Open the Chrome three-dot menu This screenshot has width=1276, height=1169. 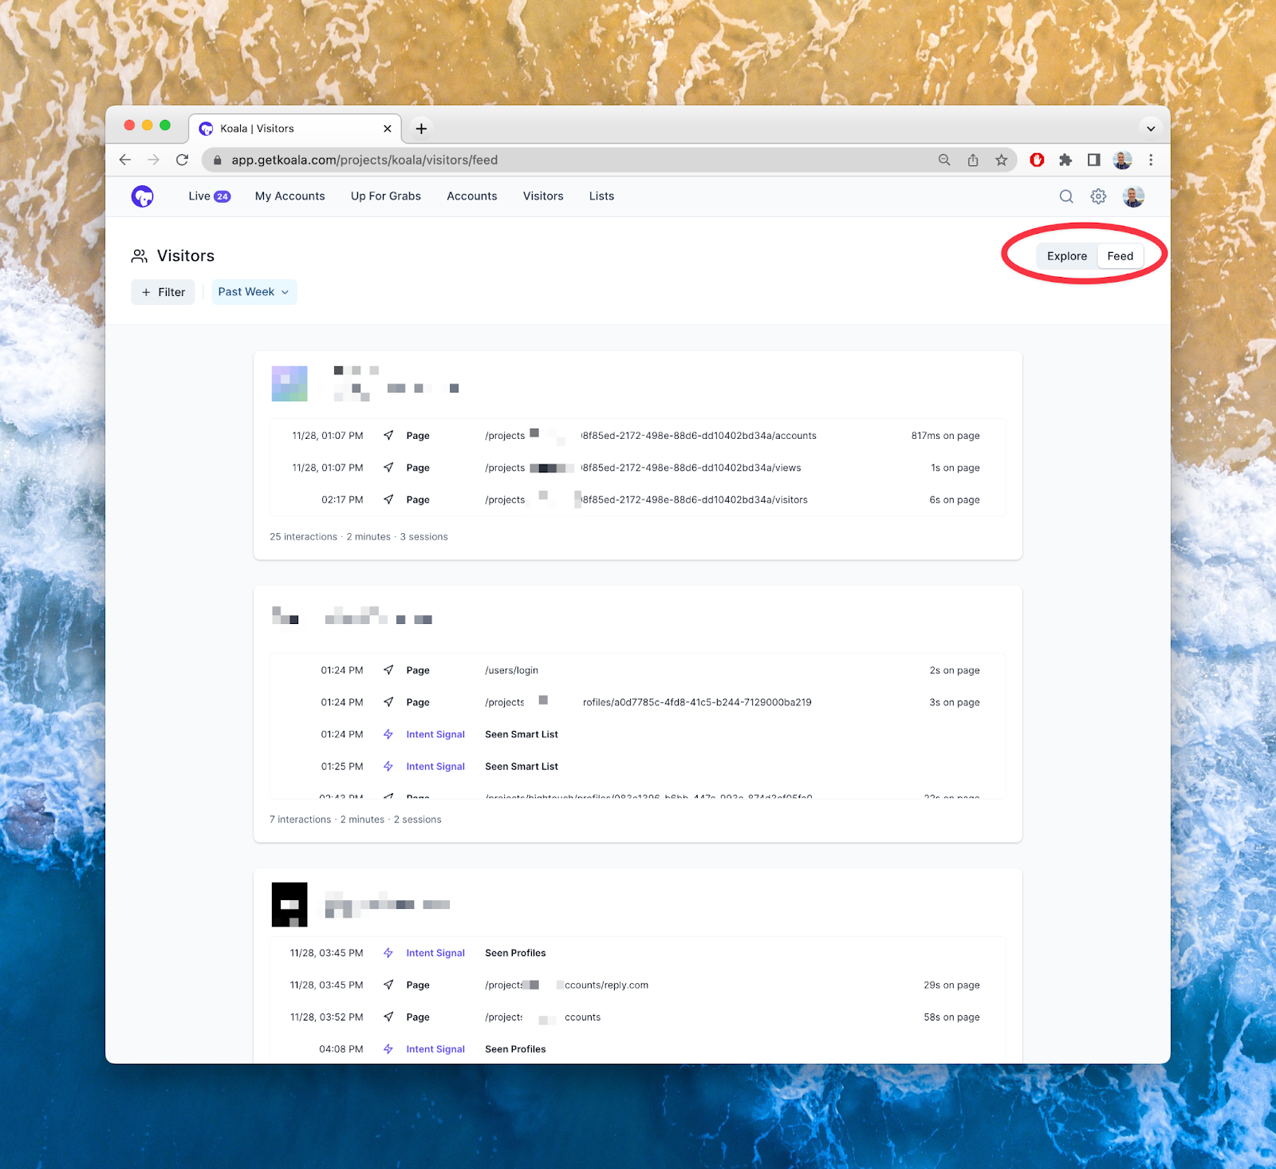tap(1151, 160)
